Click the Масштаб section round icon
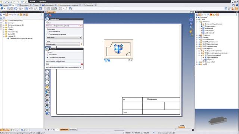This screenshot has height=134, width=239. tap(47, 49)
